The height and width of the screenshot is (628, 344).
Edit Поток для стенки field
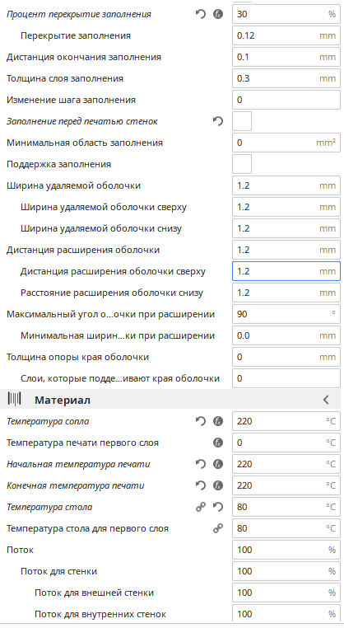pos(286,571)
